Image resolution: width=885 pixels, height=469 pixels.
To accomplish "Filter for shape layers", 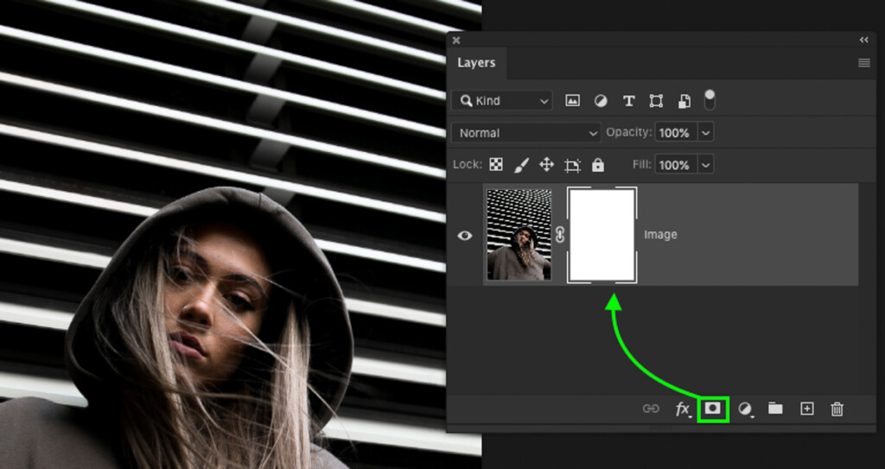I will tap(656, 101).
